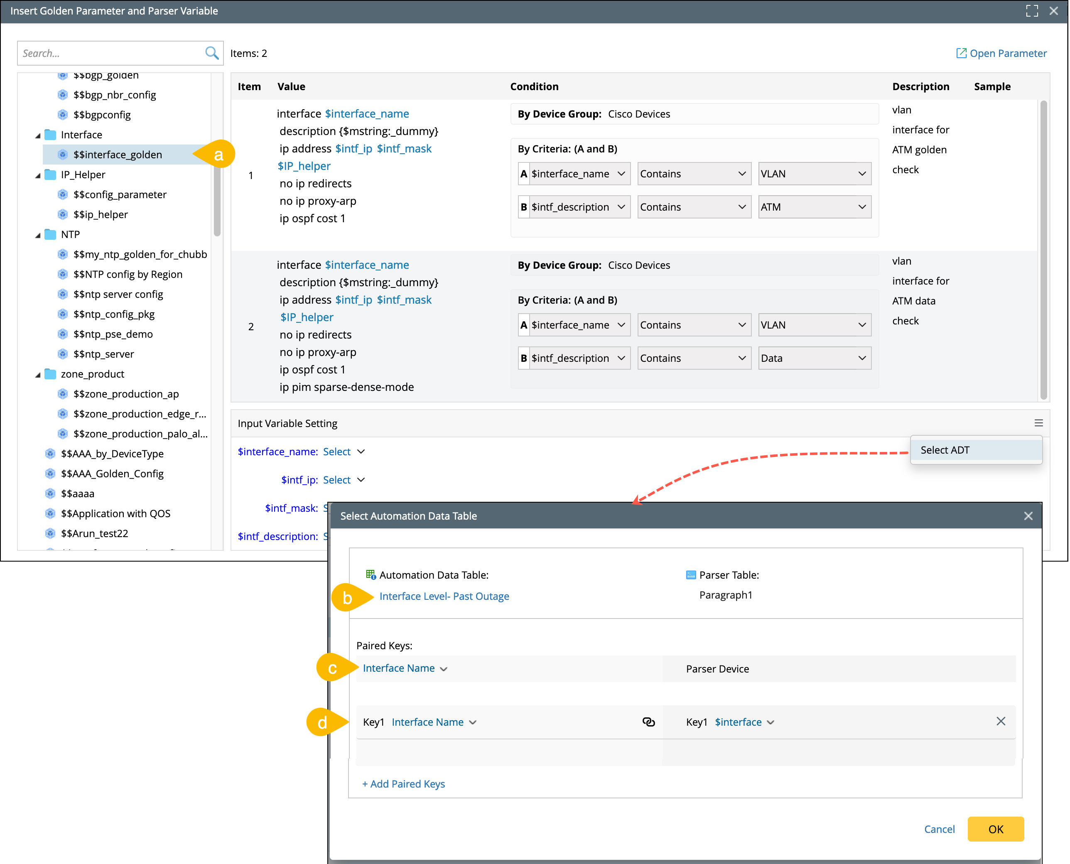Choose Select ADT menu entry
Image resolution: width=1070 pixels, height=864 pixels.
pyautogui.click(x=945, y=450)
